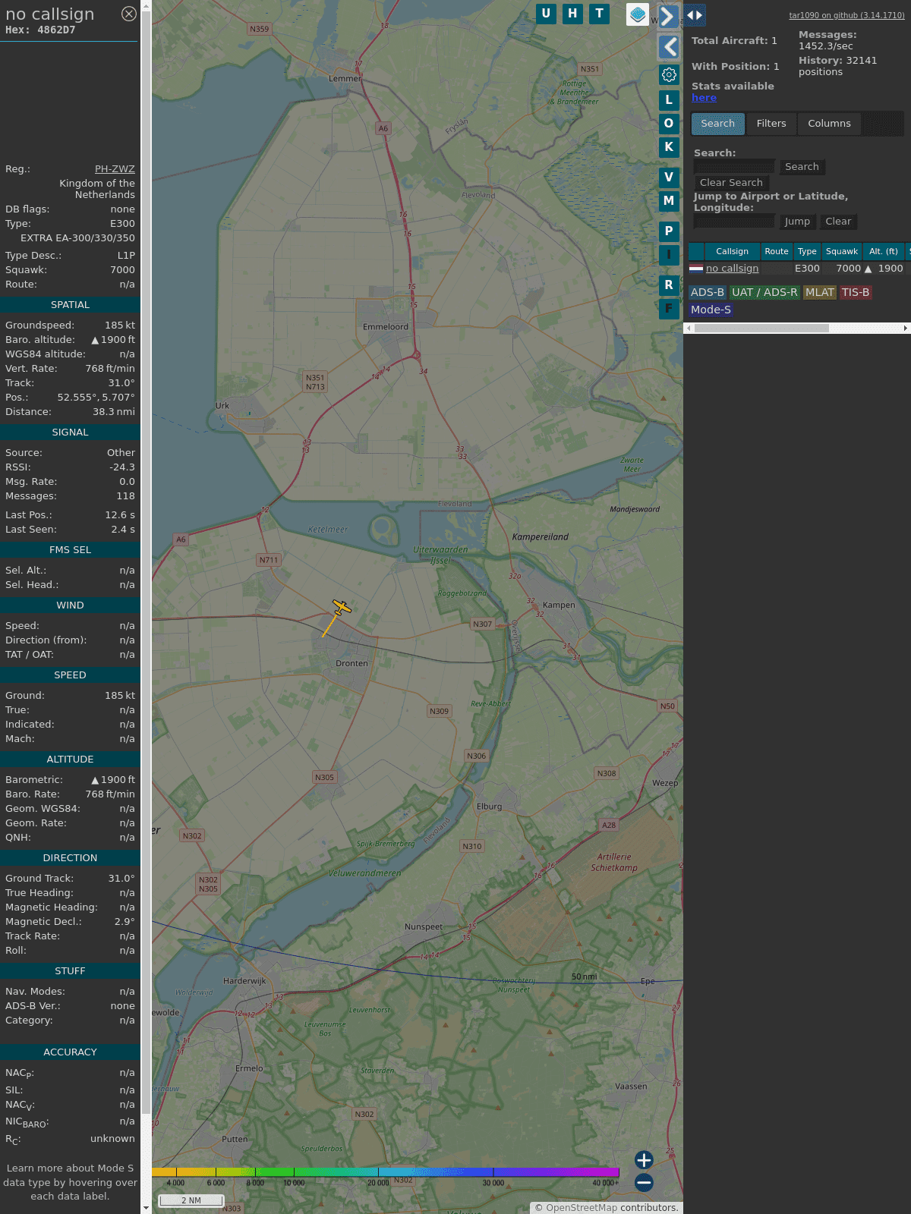Click the 2 NM map scale bar
This screenshot has width=911, height=1214.
coord(191,1200)
